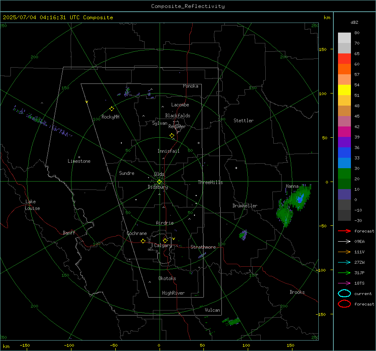Click the Hanna town label
This screenshot has height=351, width=376.
[x=292, y=186]
